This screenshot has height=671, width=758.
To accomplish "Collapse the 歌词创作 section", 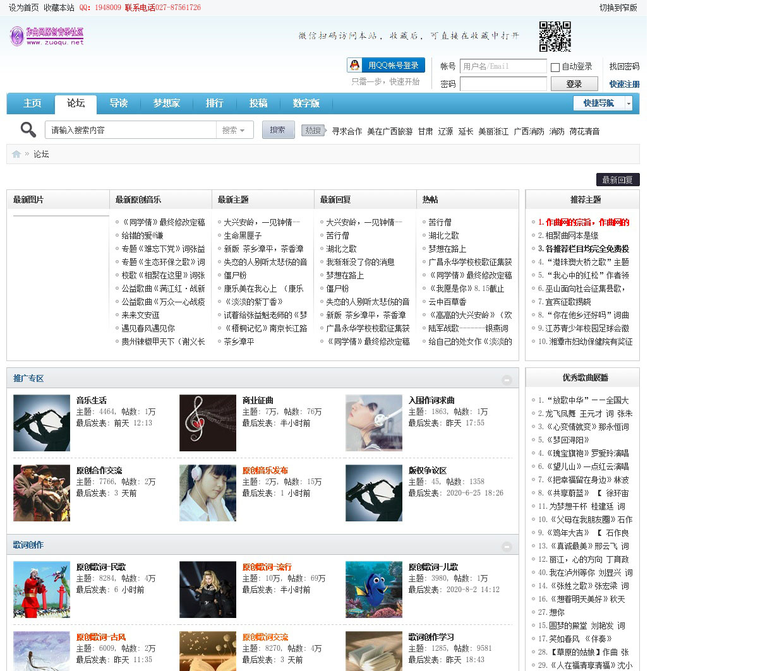I will click(x=507, y=546).
